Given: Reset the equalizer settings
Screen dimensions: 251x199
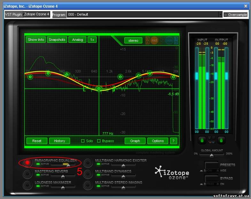Looking at the screenshot, I should [x=37, y=141].
